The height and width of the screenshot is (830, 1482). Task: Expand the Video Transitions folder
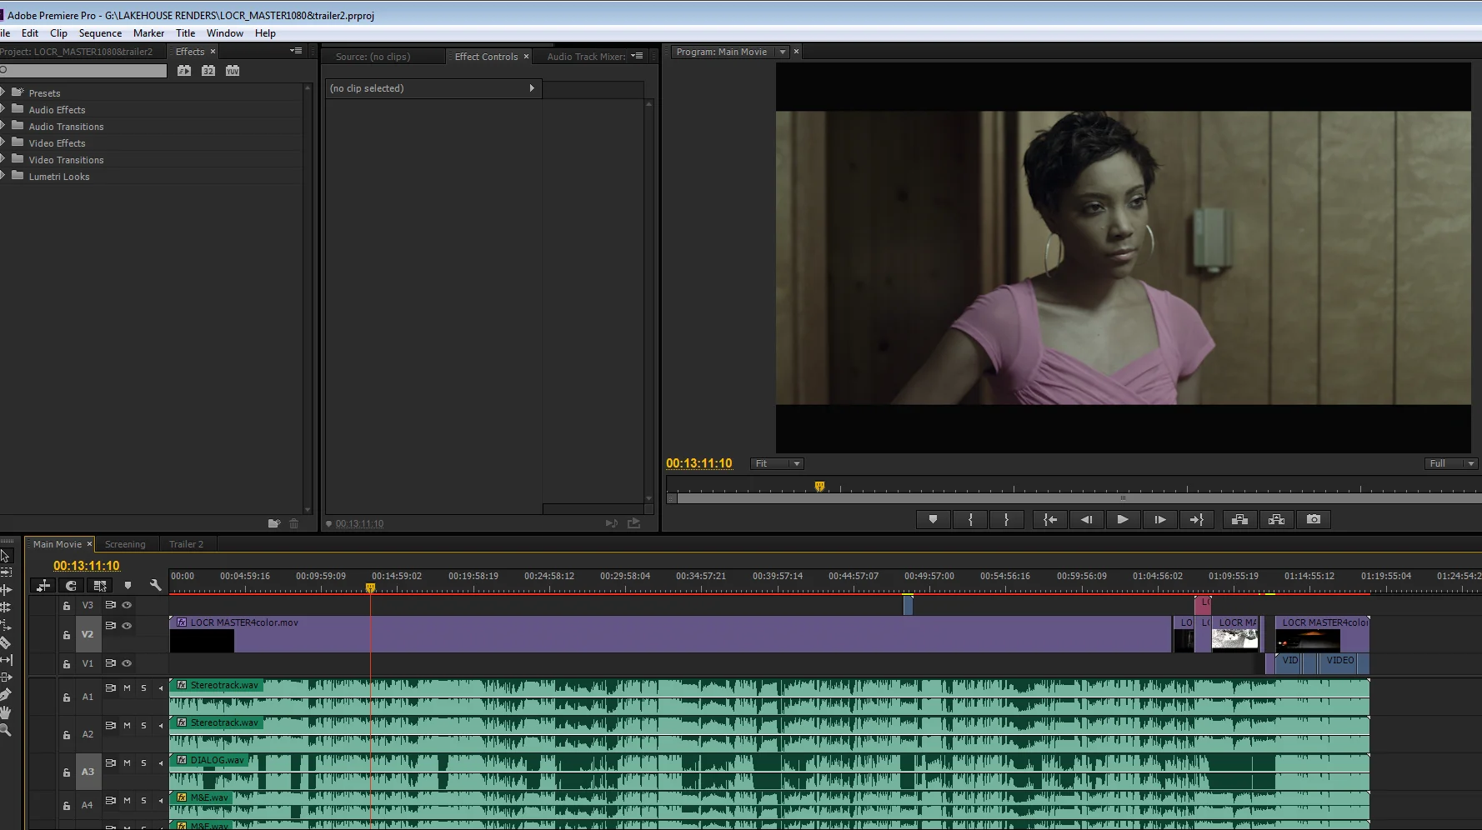coord(3,158)
